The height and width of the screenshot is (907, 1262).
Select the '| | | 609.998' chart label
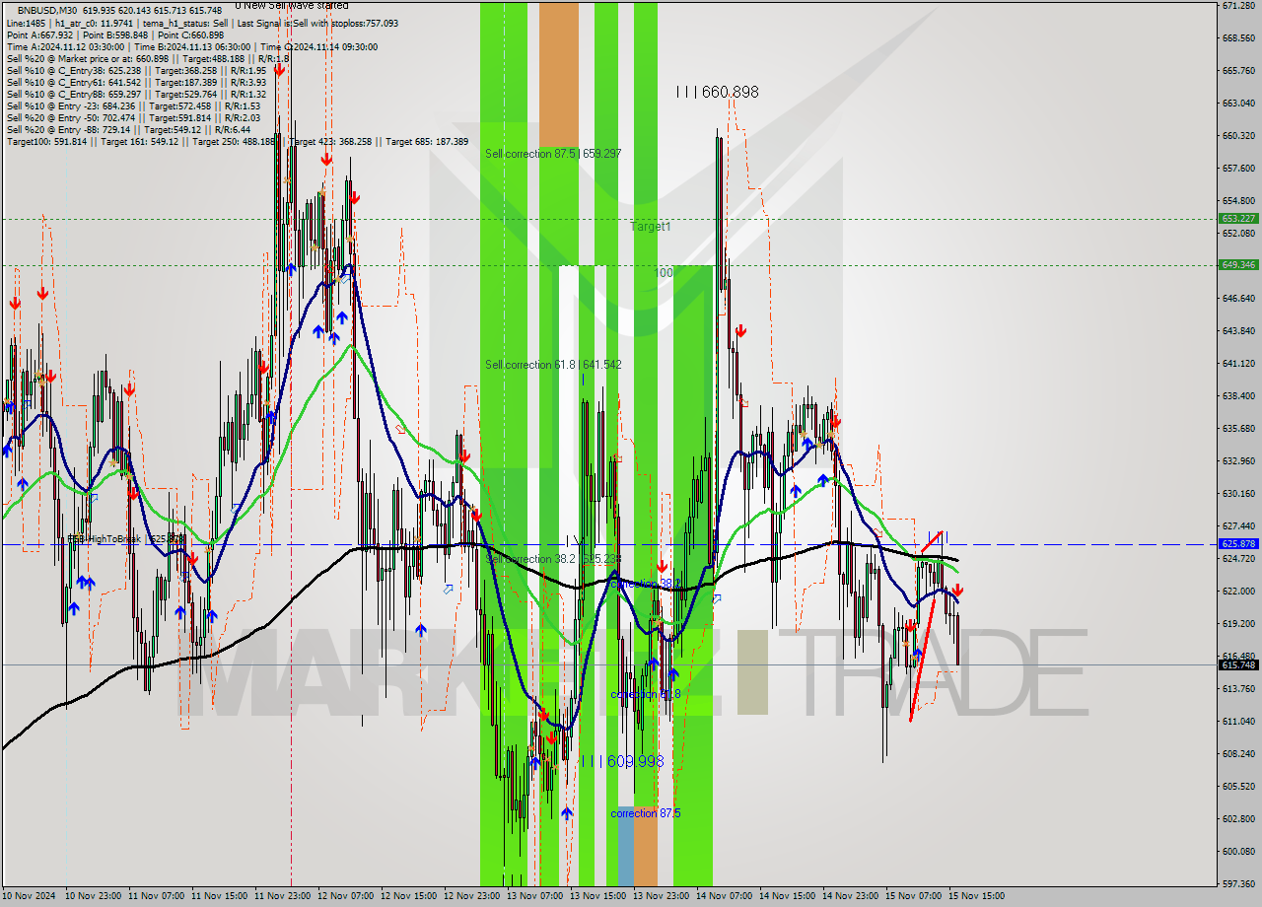(621, 761)
